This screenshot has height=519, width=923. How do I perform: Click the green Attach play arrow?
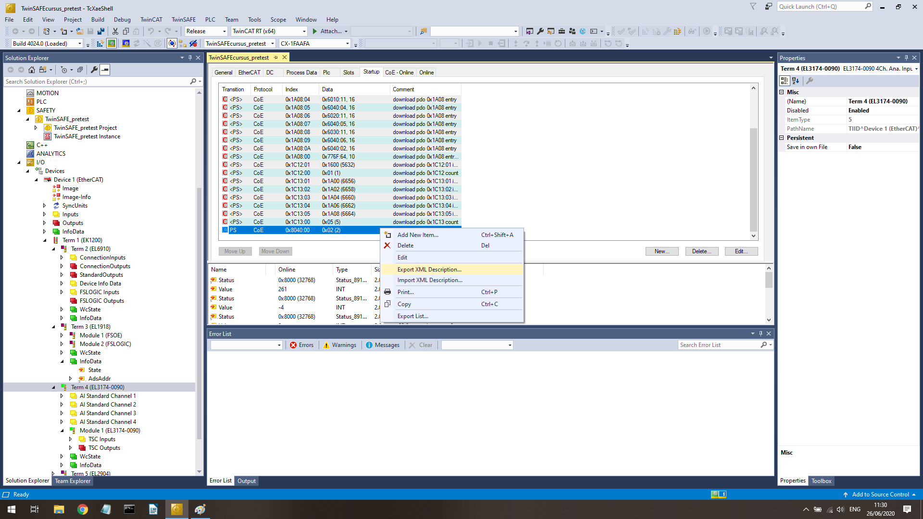[x=315, y=31]
